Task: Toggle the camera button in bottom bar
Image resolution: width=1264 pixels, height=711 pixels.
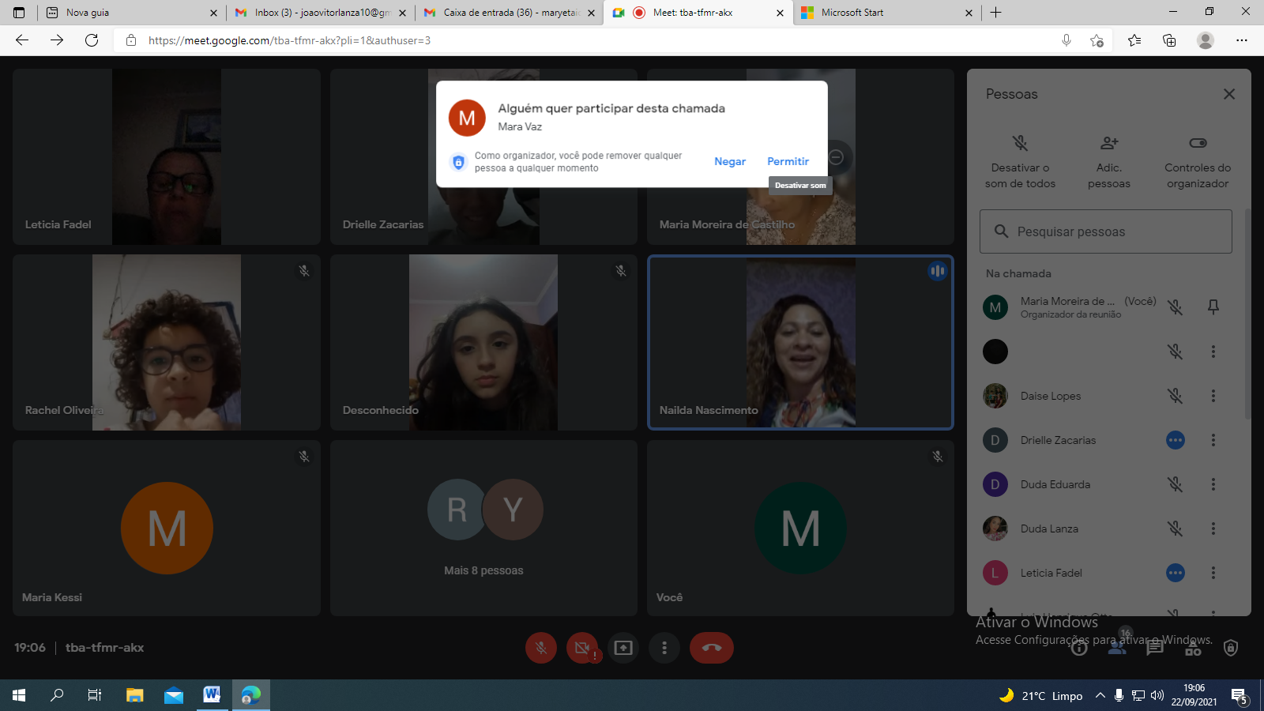Action: (582, 648)
